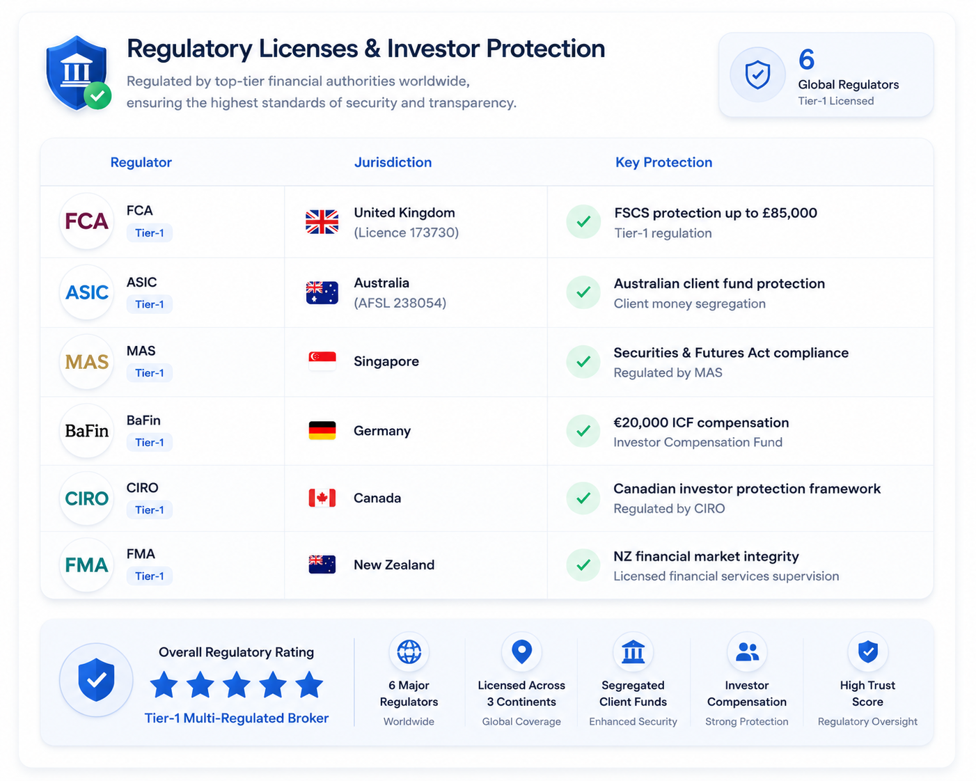
Task: Click the New Zealand flag icon
Action: 322,564
